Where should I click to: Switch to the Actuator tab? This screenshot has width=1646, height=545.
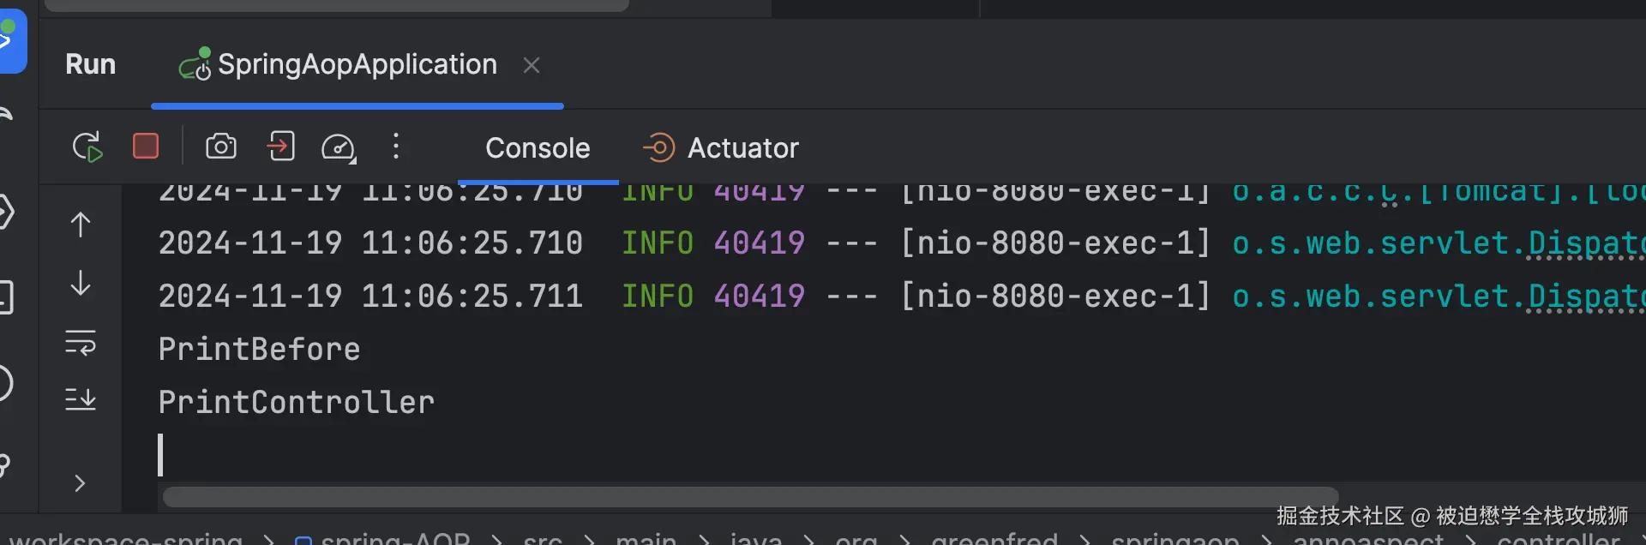coord(742,148)
